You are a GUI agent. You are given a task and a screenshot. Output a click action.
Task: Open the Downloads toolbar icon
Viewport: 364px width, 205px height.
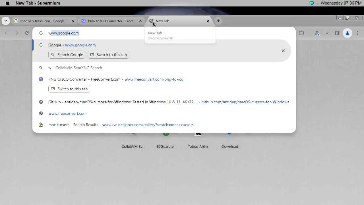tap(327, 33)
